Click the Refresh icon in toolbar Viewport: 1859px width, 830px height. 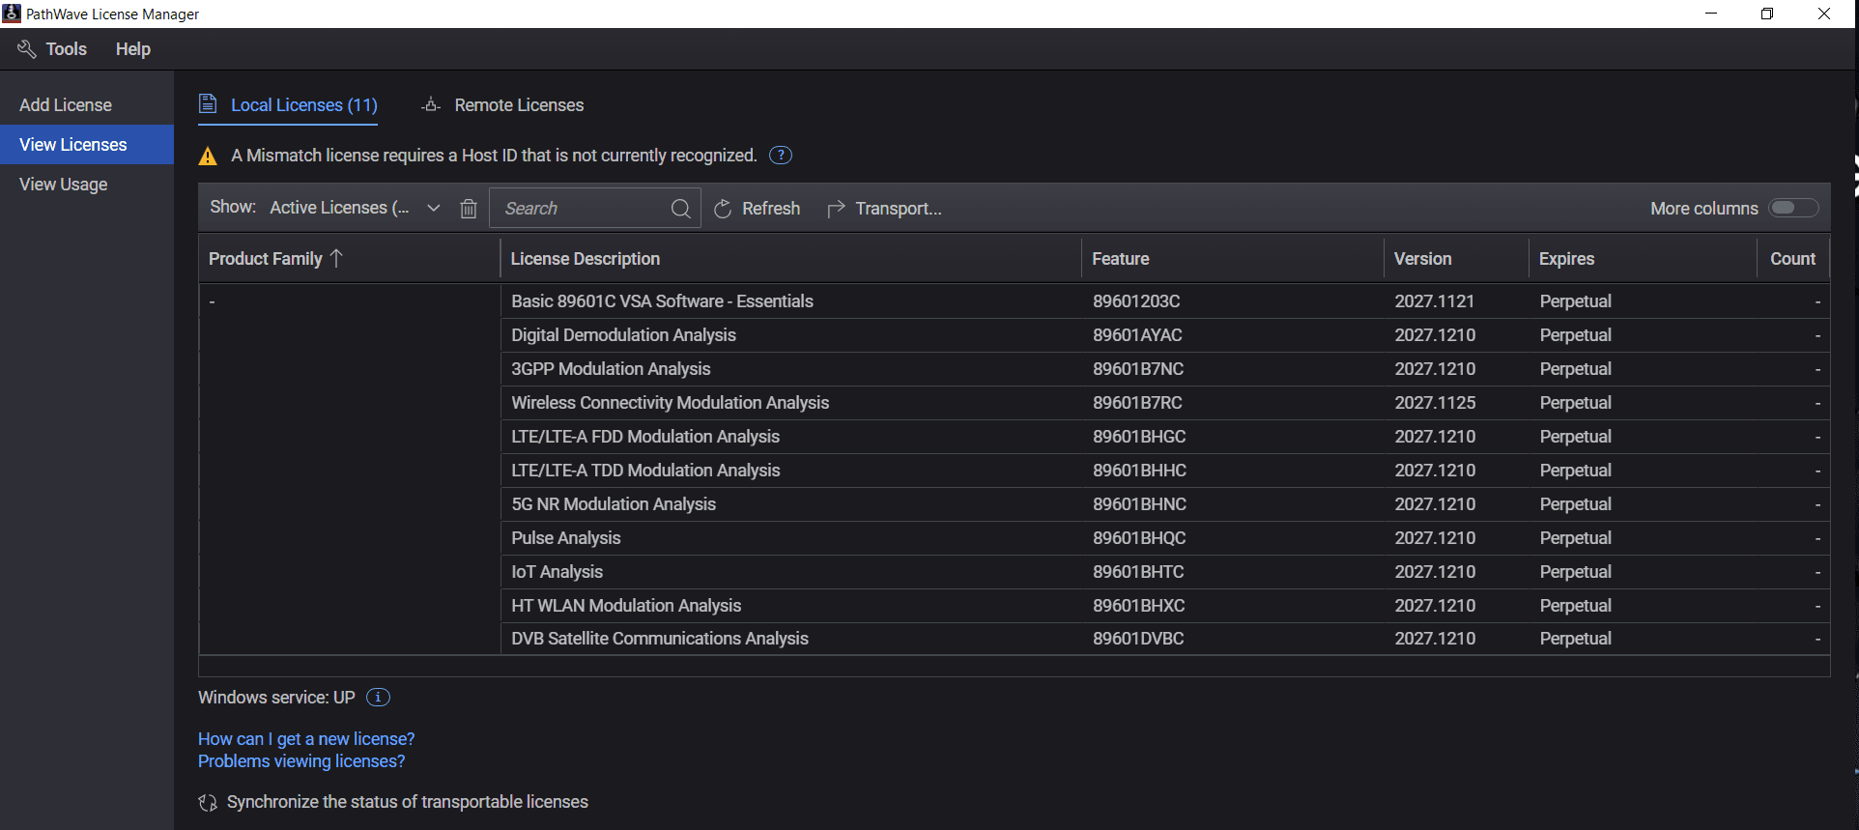(x=723, y=209)
